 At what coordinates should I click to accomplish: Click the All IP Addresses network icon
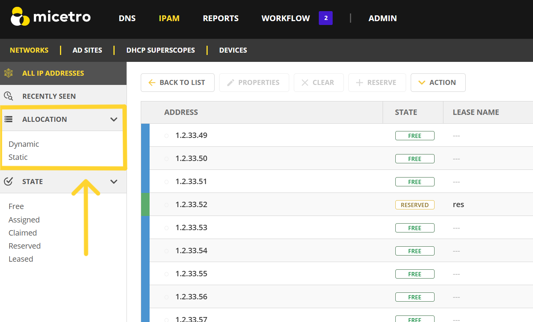[8, 73]
